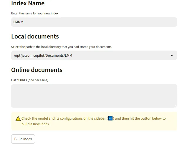184x144 pixels.
Task: Click the resize handle of the URLs textarea
Action: [x=175, y=106]
